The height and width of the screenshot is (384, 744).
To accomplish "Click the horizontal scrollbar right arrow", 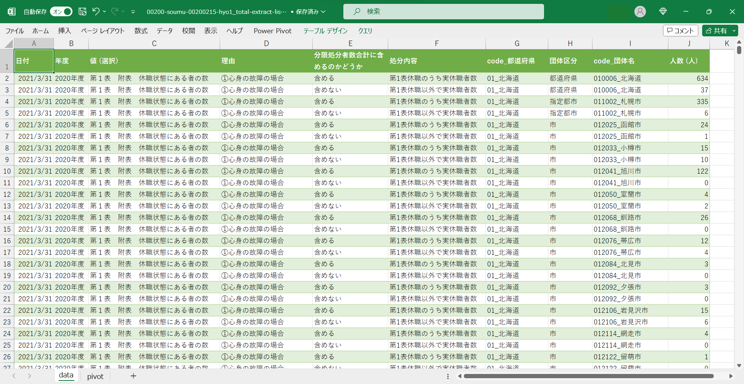I will 731,376.
